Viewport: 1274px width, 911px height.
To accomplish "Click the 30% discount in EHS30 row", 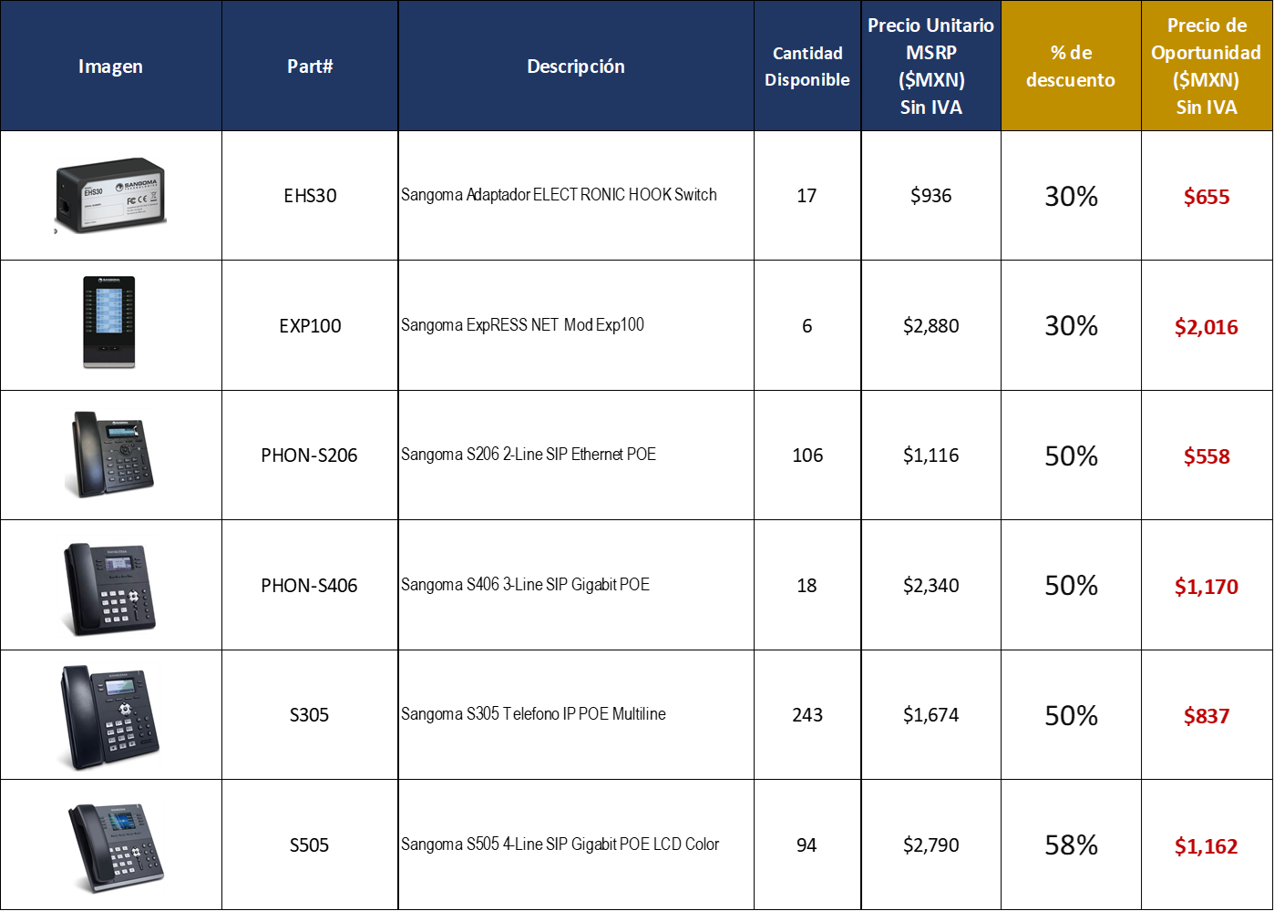I will point(1072,197).
